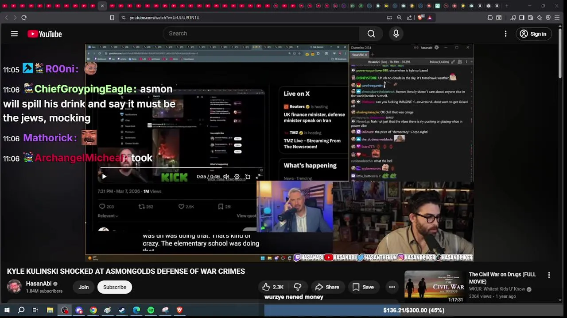Open Google Chrome from the taskbar
This screenshot has width=567, height=318.
93,310
